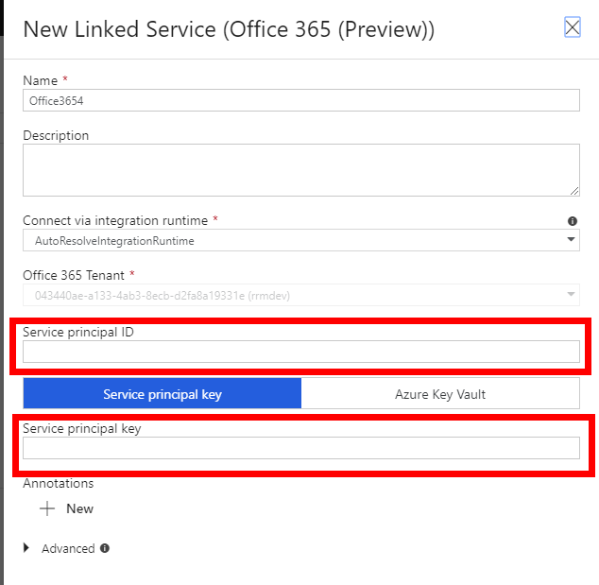Click the Advanced label text
The height and width of the screenshot is (585, 599).
point(68,548)
